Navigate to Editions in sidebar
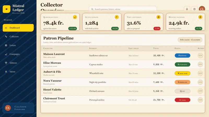This screenshot has height=117, width=209. [x=18, y=63]
